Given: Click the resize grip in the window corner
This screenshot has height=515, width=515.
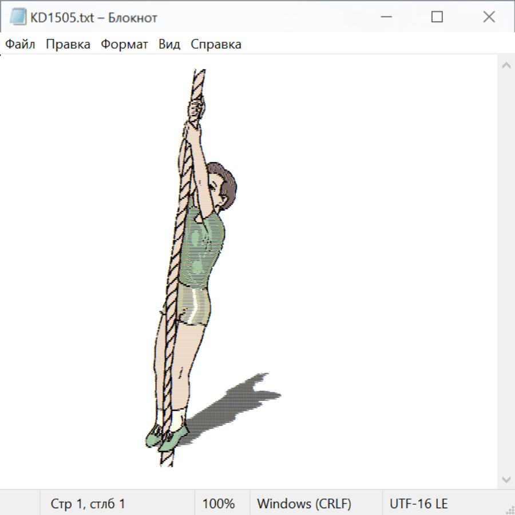Looking at the screenshot, I should click(509, 509).
